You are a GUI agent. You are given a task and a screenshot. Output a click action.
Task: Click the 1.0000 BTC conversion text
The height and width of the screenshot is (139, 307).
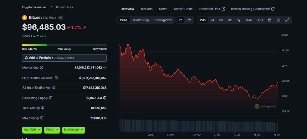point(29,36)
